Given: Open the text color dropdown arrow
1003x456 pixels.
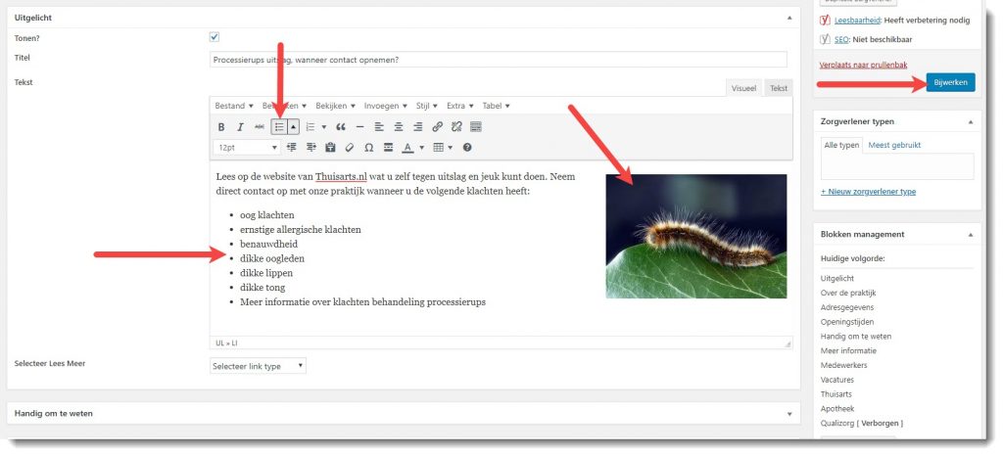Looking at the screenshot, I should (x=421, y=148).
